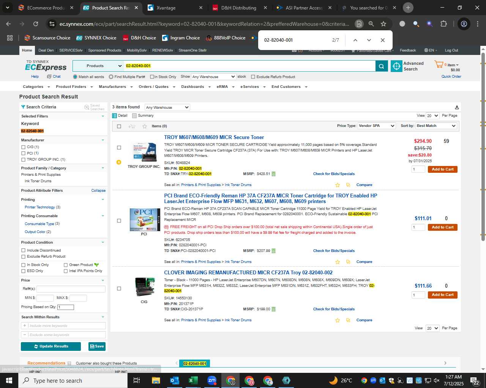Screen dimensions: 486x388
Task: Open top View per page dropdown
Action: pyautogui.click(x=432, y=116)
